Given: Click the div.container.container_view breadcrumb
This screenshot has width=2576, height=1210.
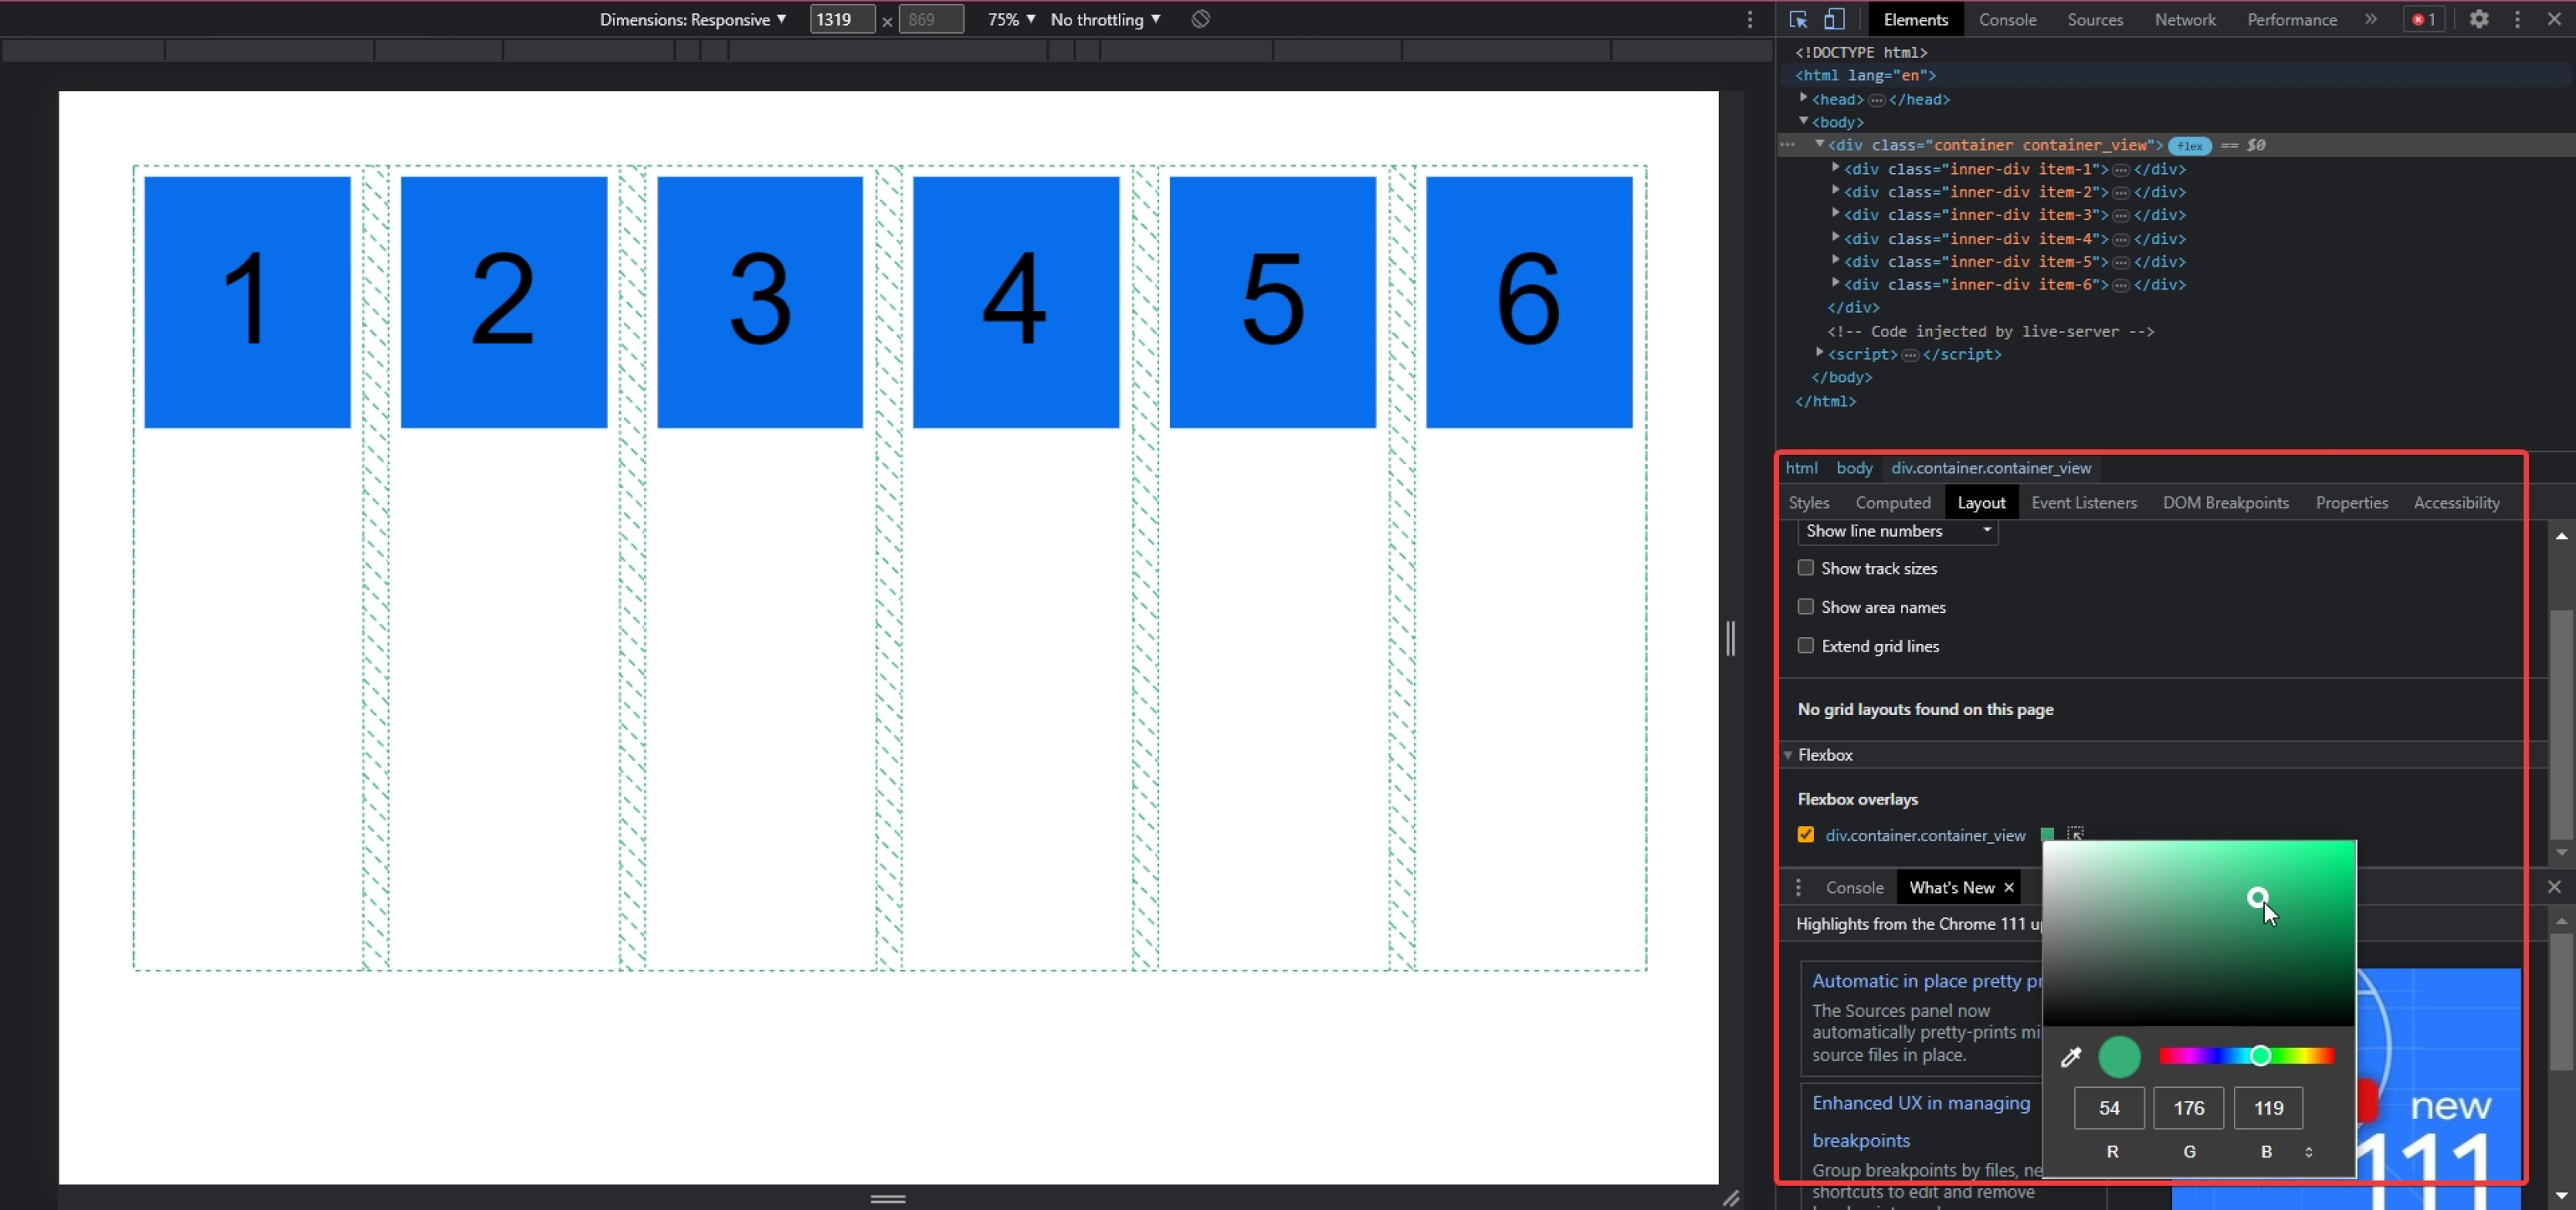Looking at the screenshot, I should 1990,468.
